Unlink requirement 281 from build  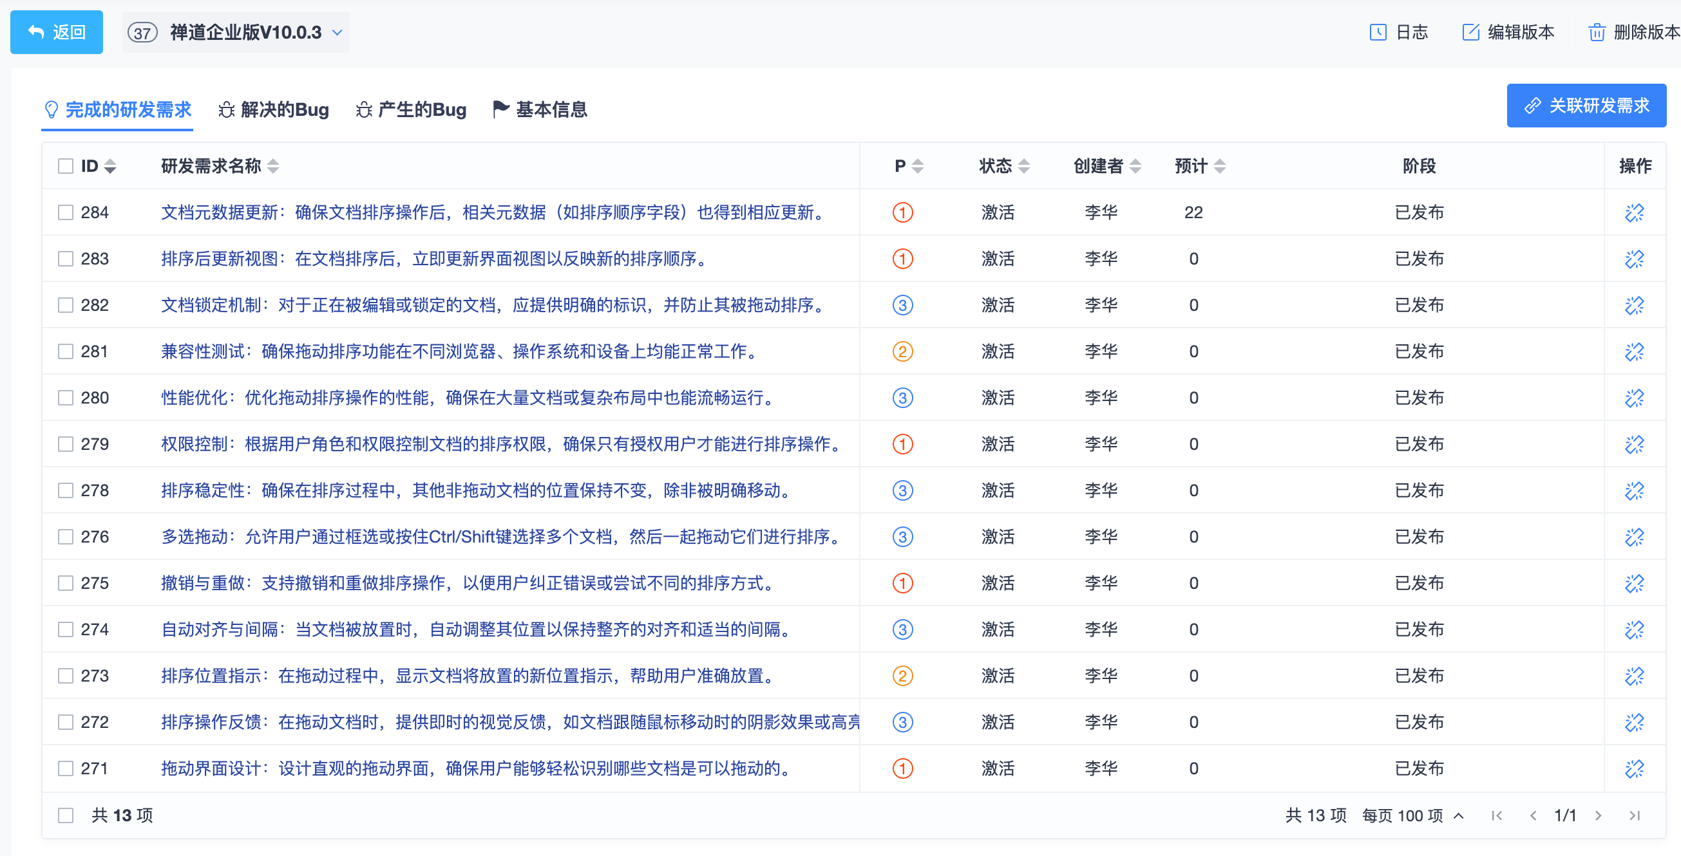click(1633, 351)
